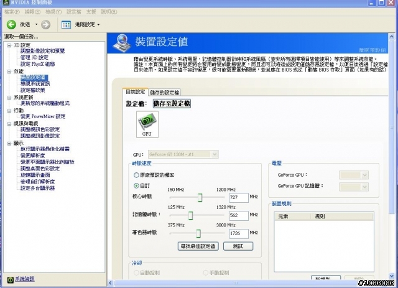This screenshot has width=398, height=288.
Task: Click the shader clock 1726 MHz field
Action: pos(239,233)
